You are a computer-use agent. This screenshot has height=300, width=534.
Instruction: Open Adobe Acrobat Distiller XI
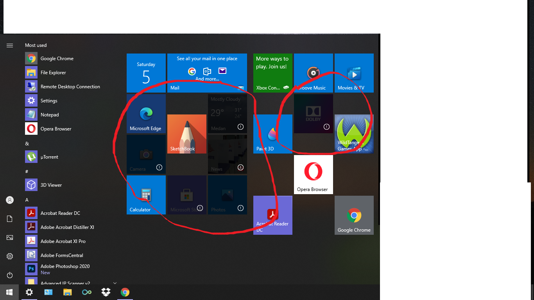point(70,227)
